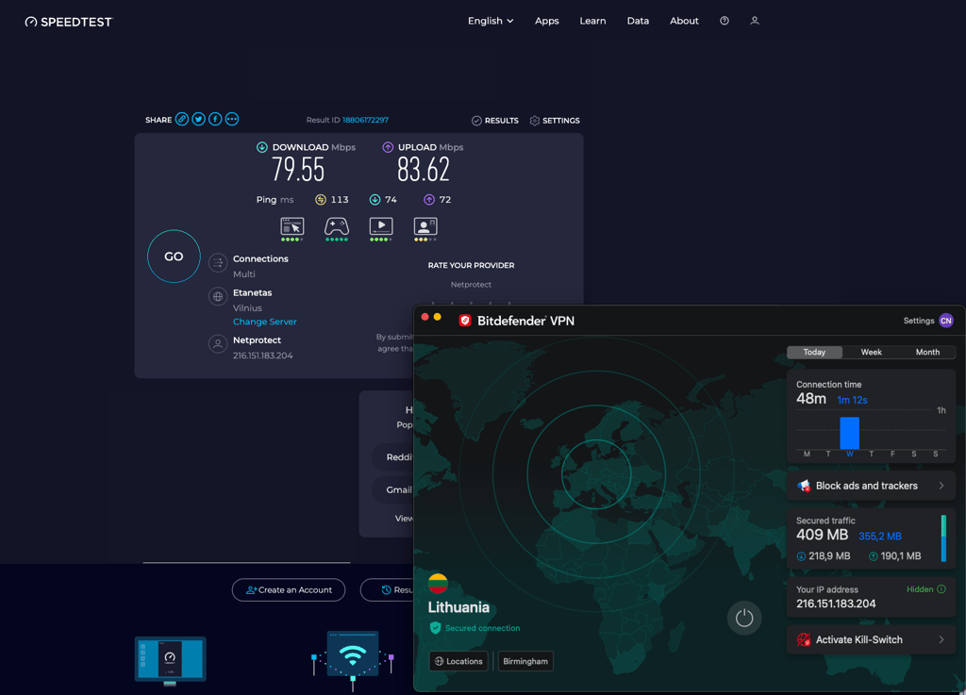
Task: Click the Wi-Fi router illustration
Action: 353,660
